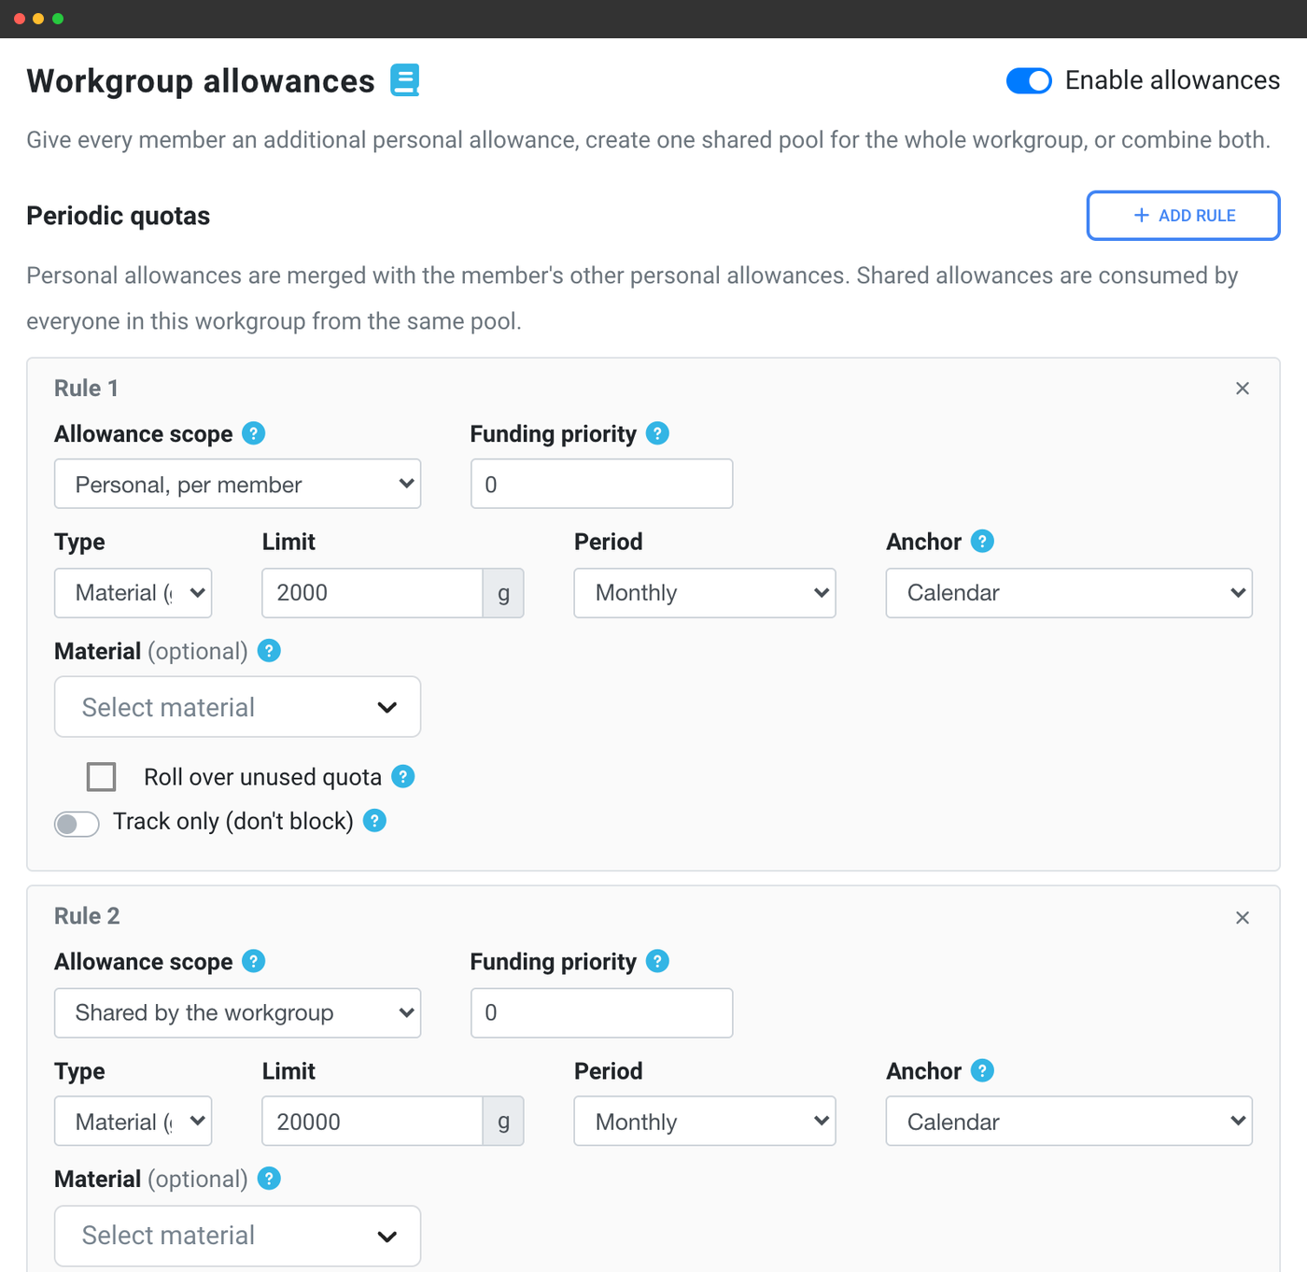Screen dimensions: 1307x1272
Task: Toggle the Enable allowances switch
Action: pyautogui.click(x=1029, y=81)
